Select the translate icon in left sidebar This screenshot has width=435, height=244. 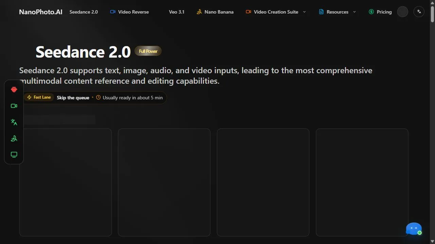[14, 122]
